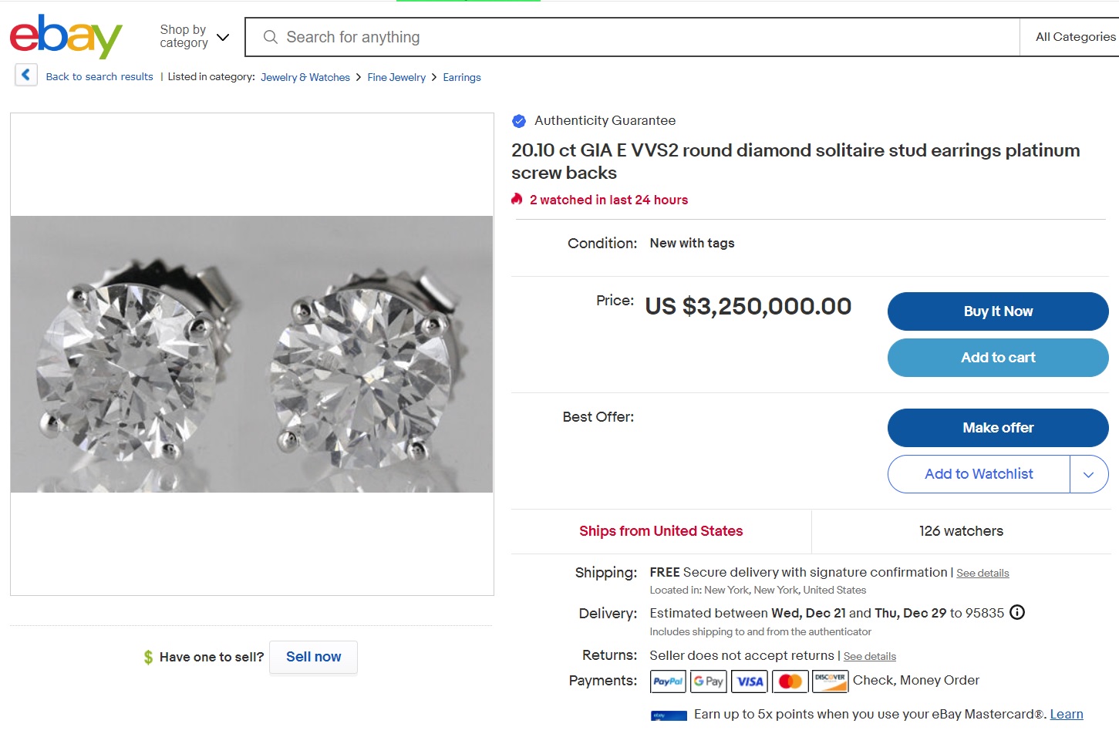Open the shipping See details link

click(982, 574)
